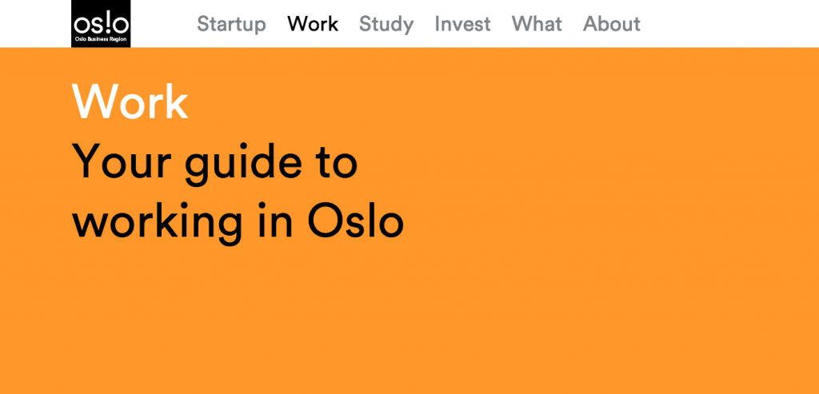Viewport: 819px width, 394px height.
Task: Click the 'Oslo Business Region' tagline in logo
Action: click(x=101, y=39)
